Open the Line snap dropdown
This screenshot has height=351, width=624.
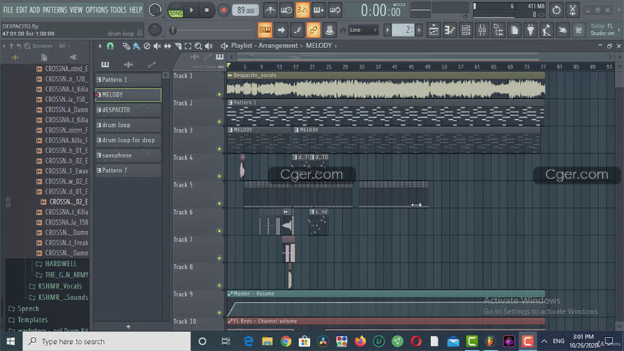[x=363, y=30]
